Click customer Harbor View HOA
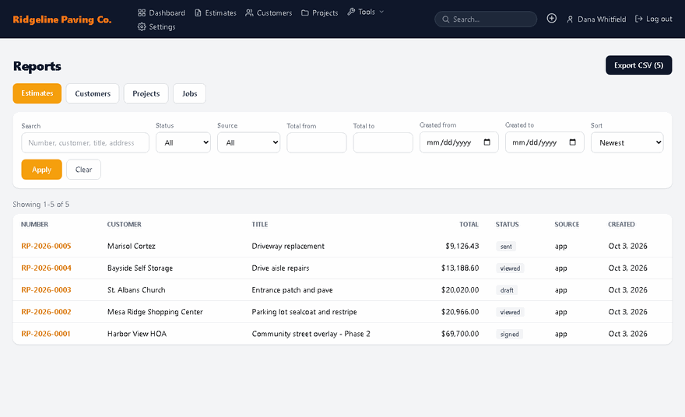The image size is (685, 417). click(x=137, y=334)
